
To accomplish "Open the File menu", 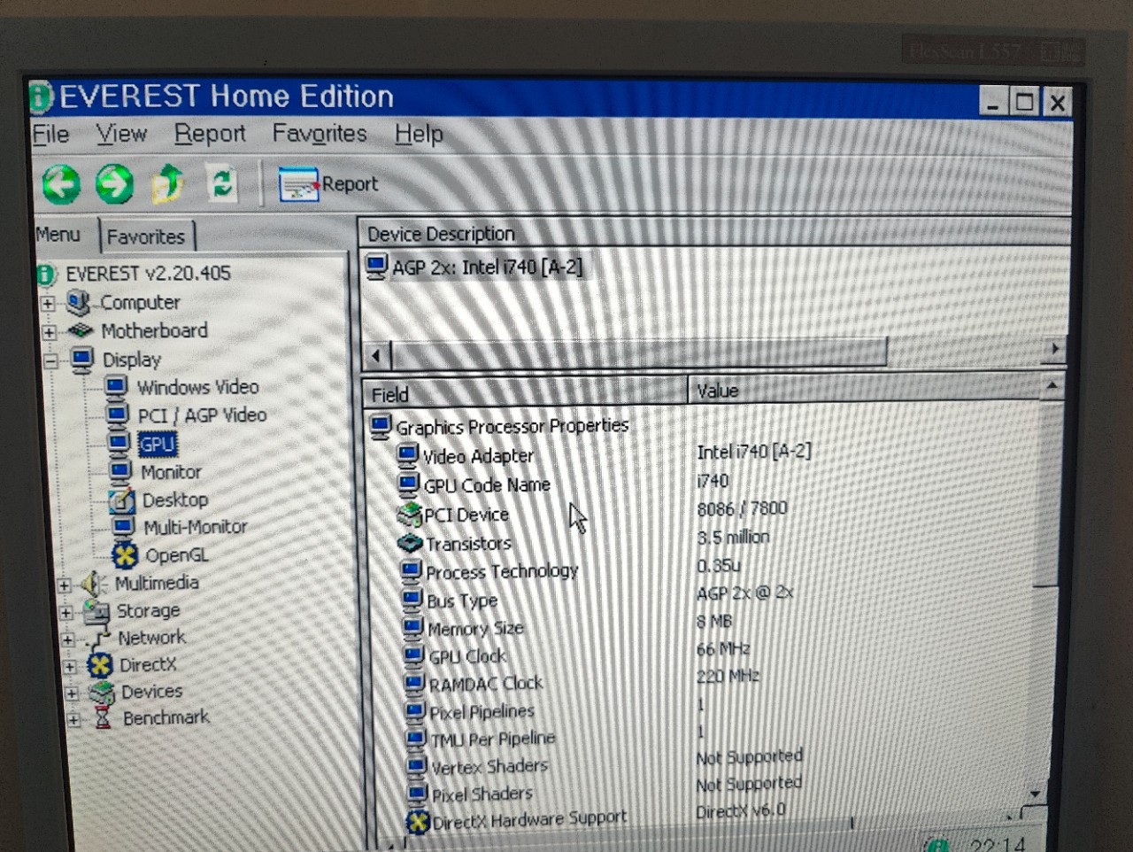I will click(x=50, y=134).
